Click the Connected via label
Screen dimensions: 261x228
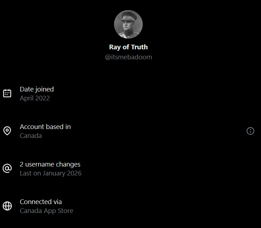click(41, 202)
